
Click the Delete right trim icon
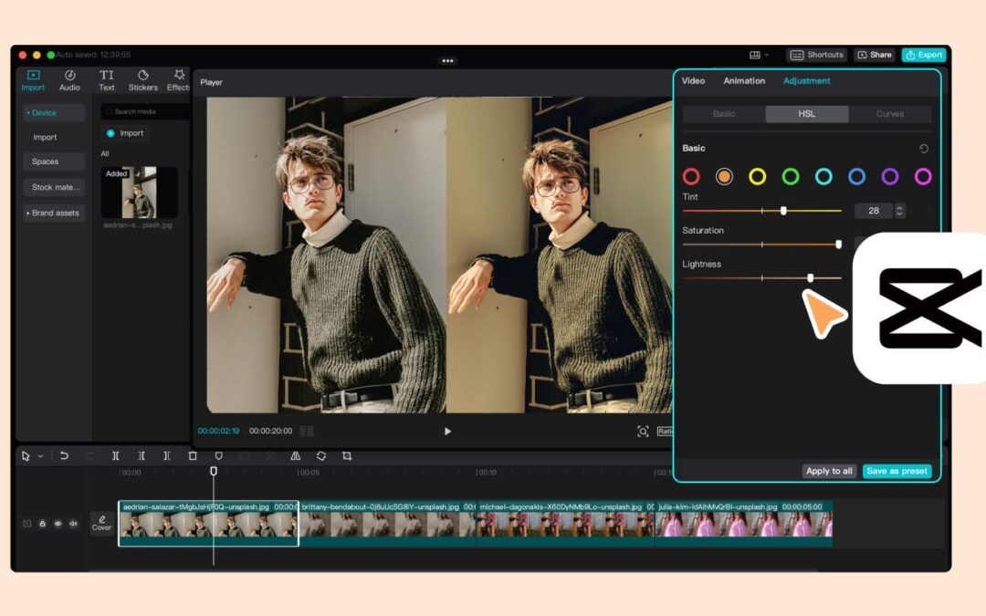(x=167, y=455)
